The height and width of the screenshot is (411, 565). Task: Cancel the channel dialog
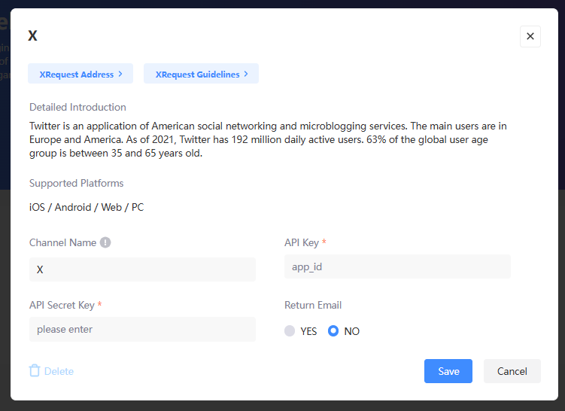tap(512, 371)
